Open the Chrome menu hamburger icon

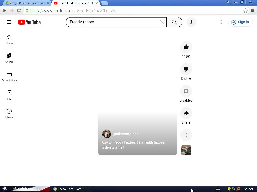(253, 11)
